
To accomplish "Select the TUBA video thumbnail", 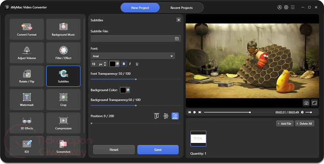I will [198, 139].
